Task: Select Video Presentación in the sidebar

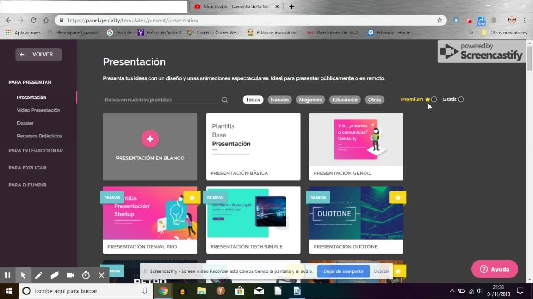Action: [x=39, y=110]
